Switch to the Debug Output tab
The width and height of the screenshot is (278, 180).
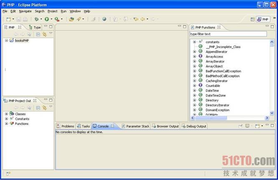coord(194,126)
